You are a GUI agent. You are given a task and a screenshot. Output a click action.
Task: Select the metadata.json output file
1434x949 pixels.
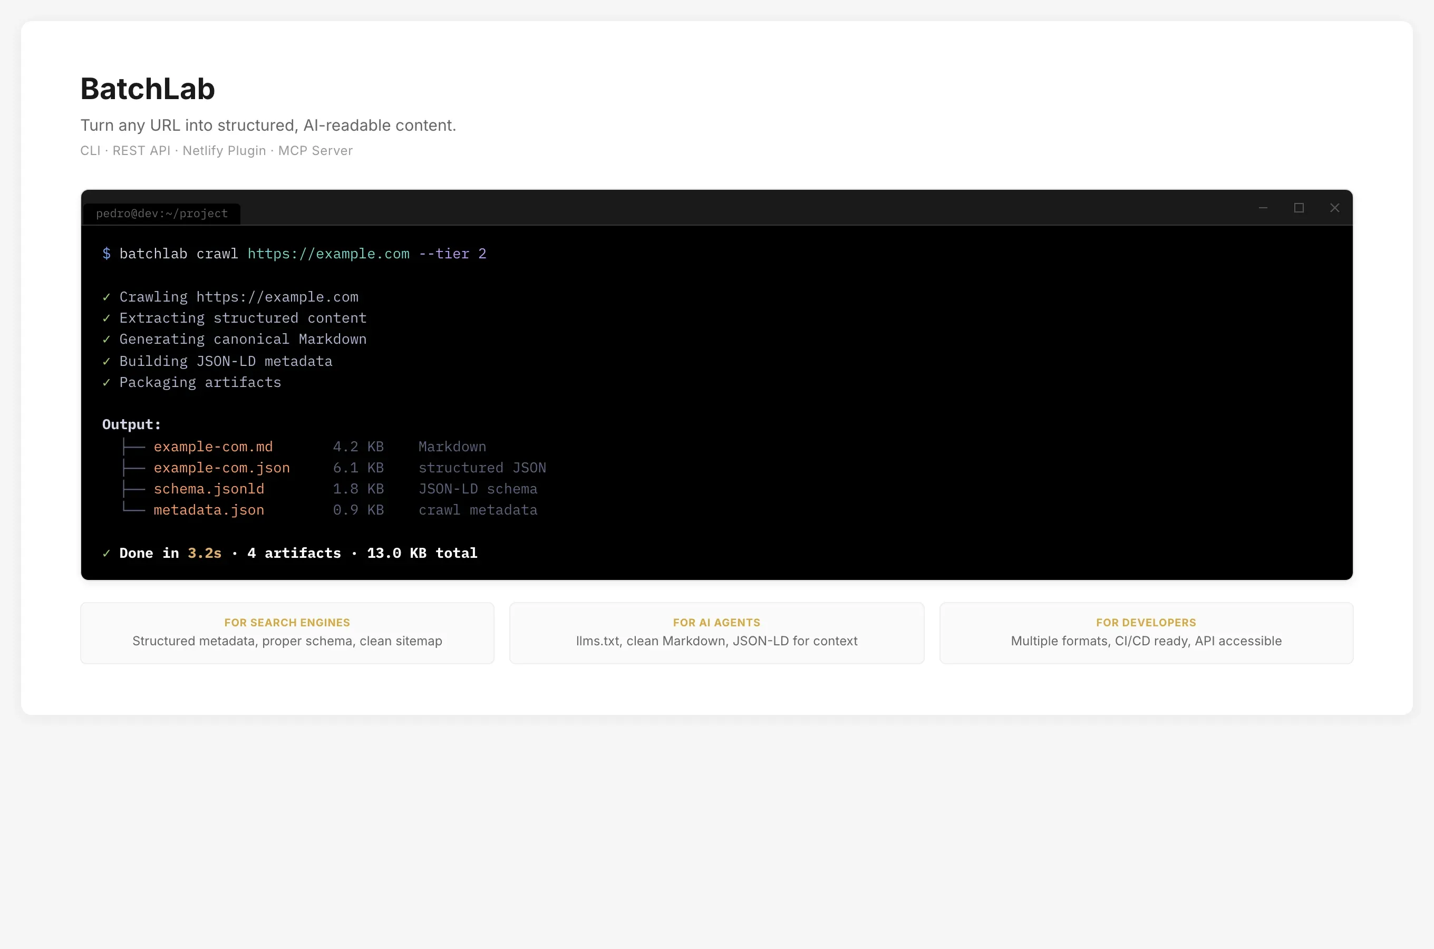click(x=209, y=510)
